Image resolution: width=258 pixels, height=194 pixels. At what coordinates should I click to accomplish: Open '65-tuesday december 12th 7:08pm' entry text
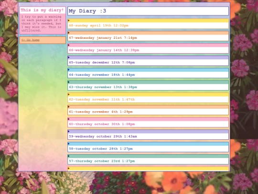point(102,63)
